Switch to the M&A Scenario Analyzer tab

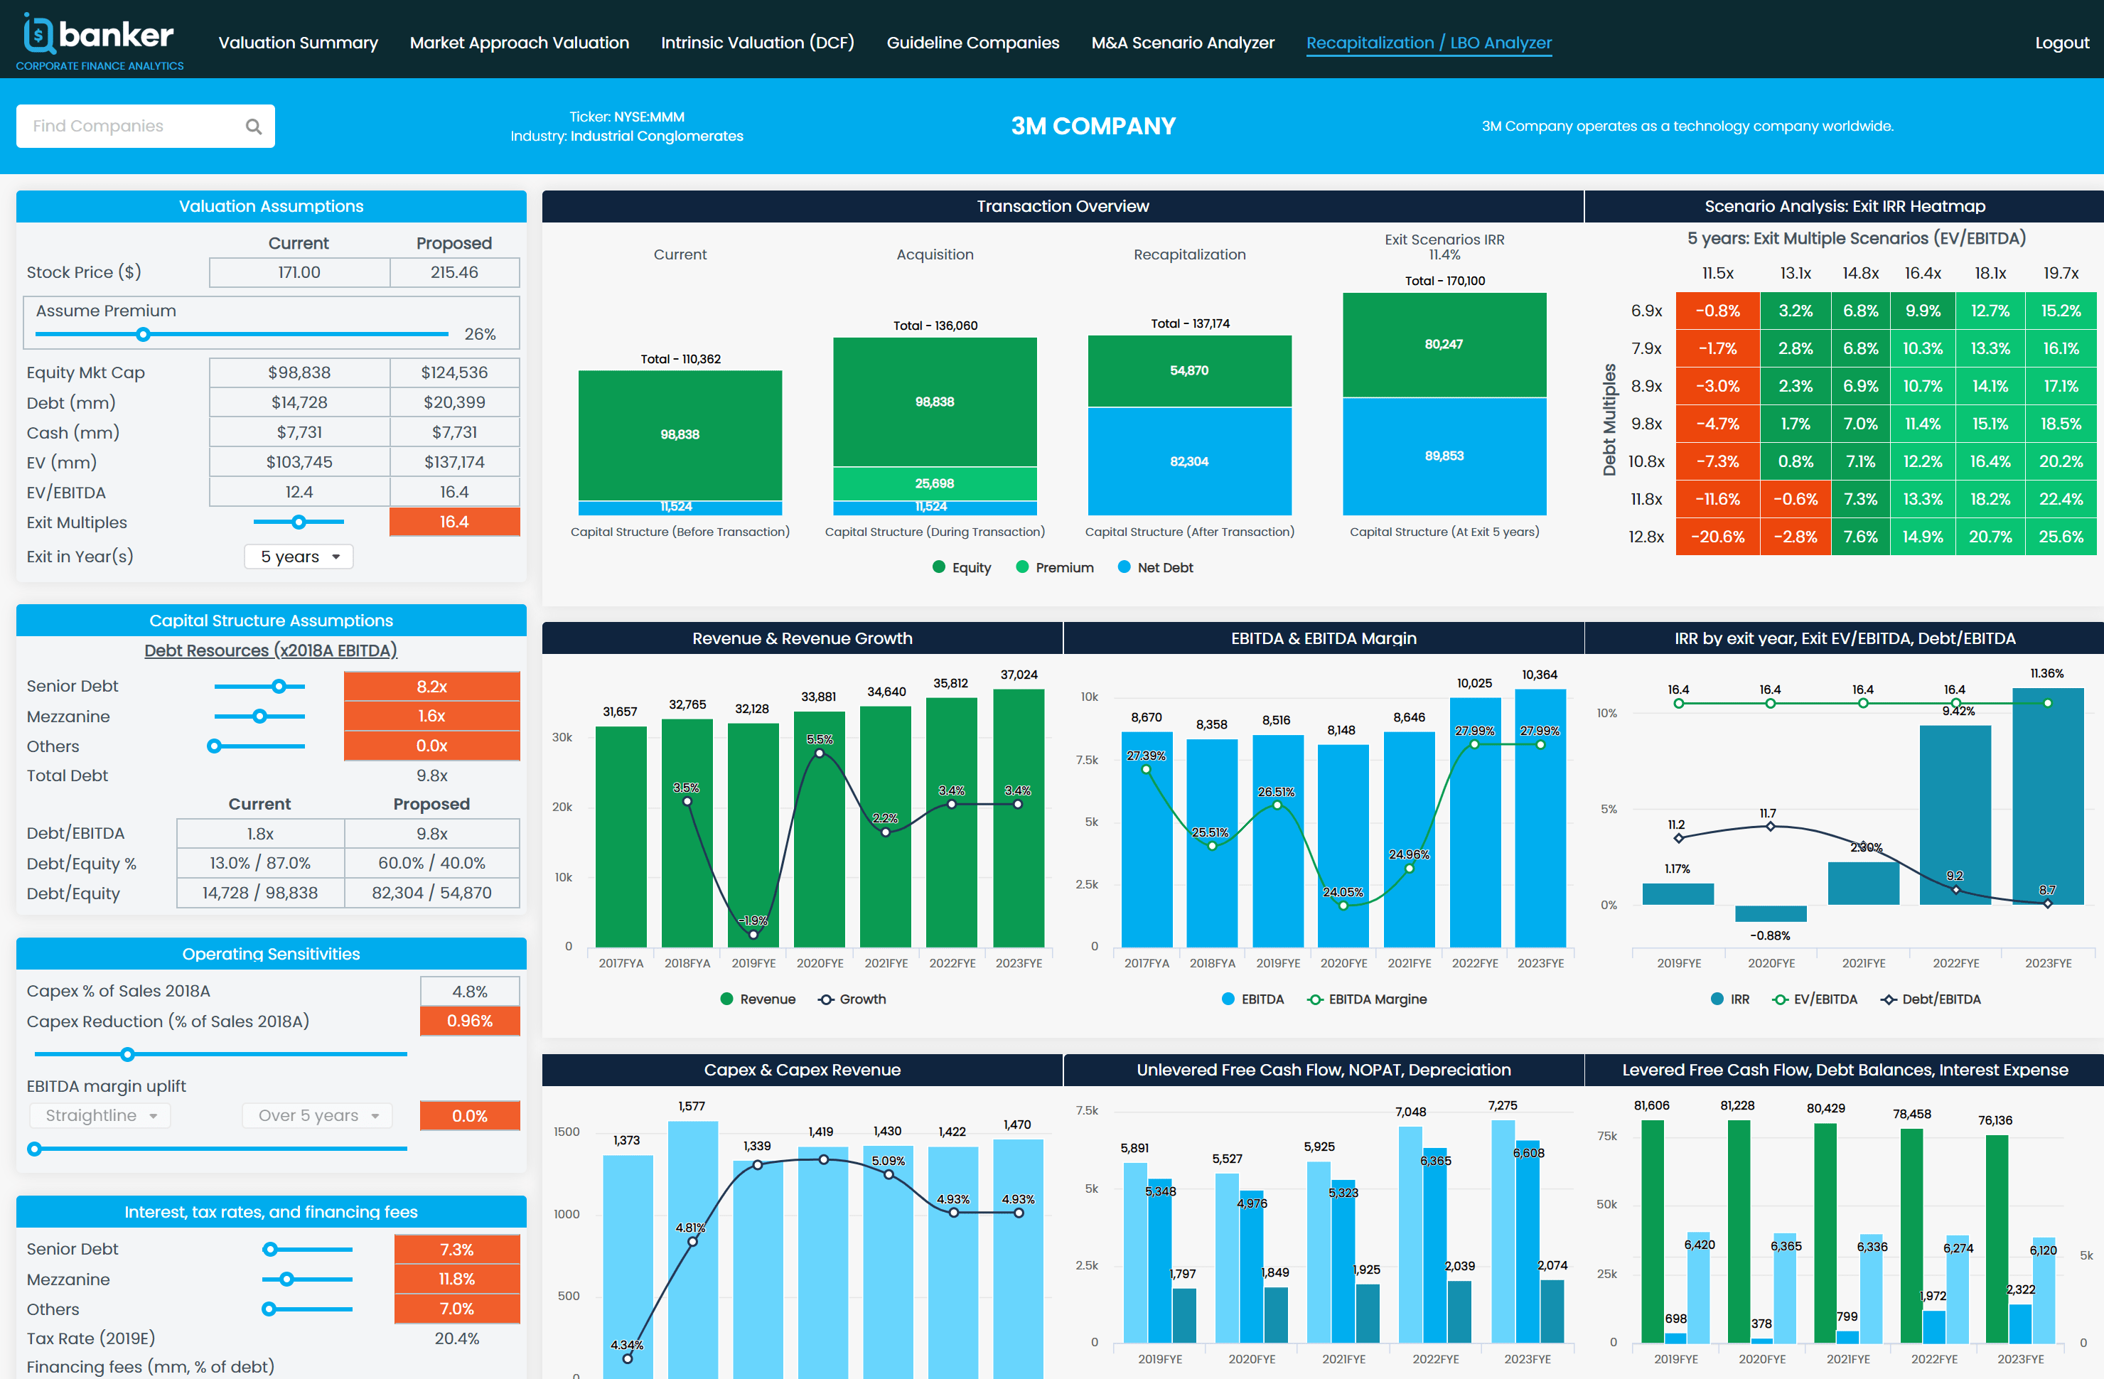pos(1182,43)
